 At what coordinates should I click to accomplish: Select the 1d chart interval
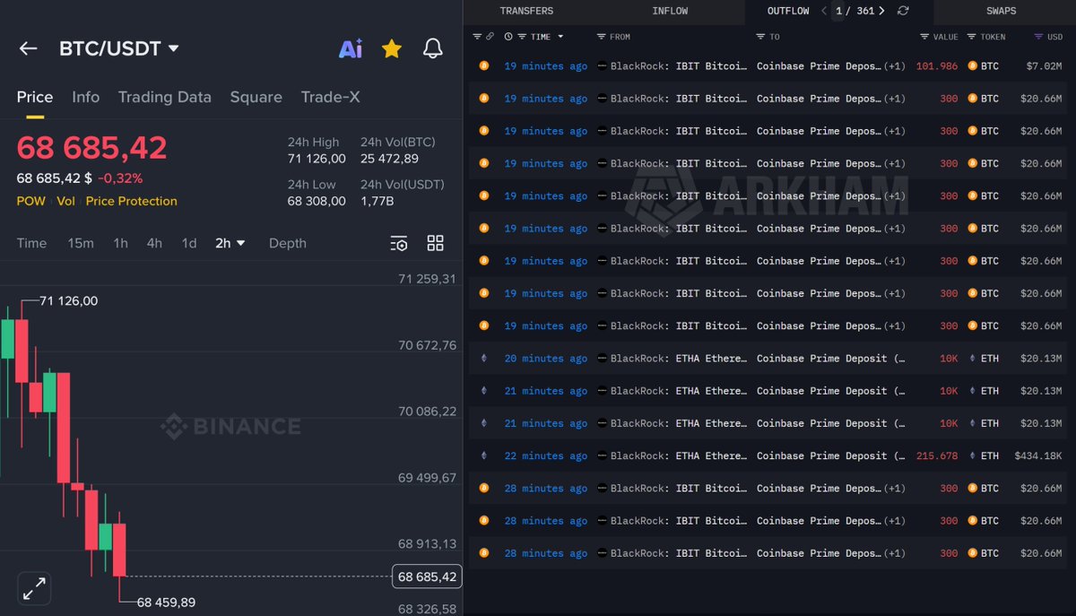pos(189,243)
